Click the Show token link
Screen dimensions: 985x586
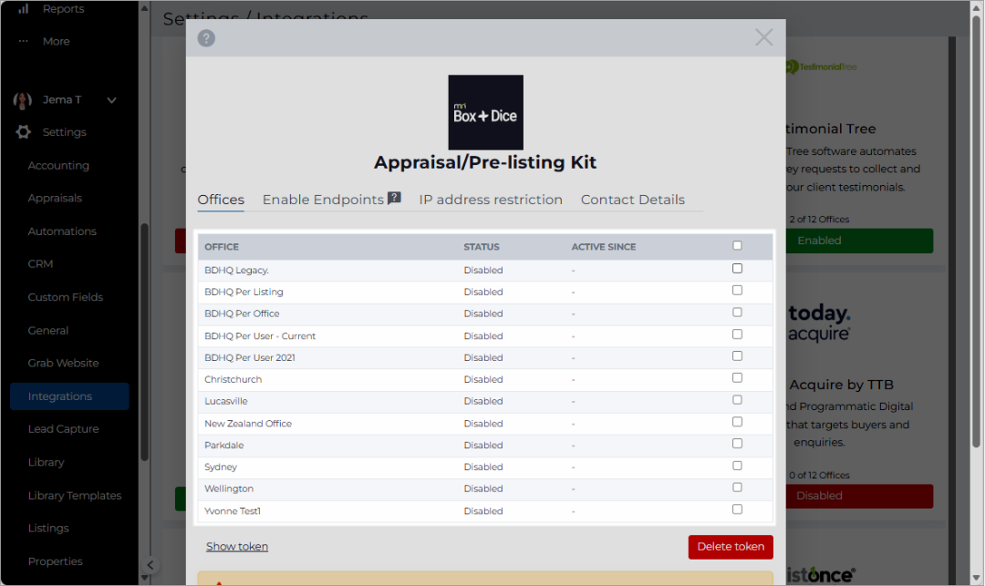pos(237,547)
